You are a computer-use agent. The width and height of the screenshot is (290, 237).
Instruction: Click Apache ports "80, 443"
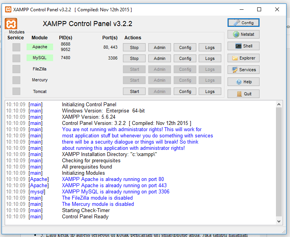coord(110,47)
